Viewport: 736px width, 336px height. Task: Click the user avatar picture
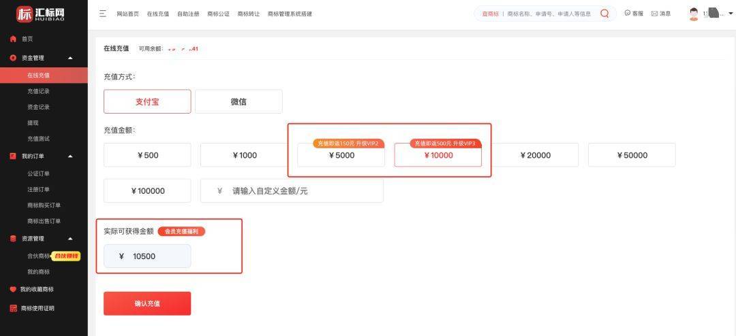pos(693,14)
